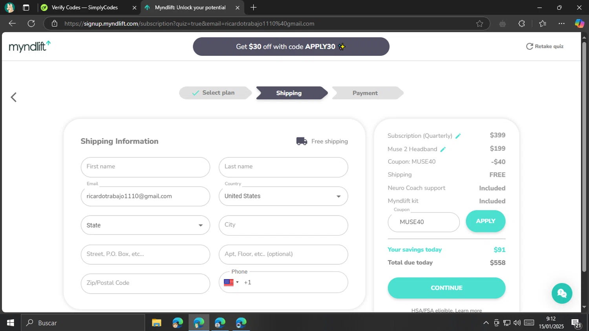Image resolution: width=589 pixels, height=331 pixels.
Task: Go to Select plan step
Action: point(215,93)
